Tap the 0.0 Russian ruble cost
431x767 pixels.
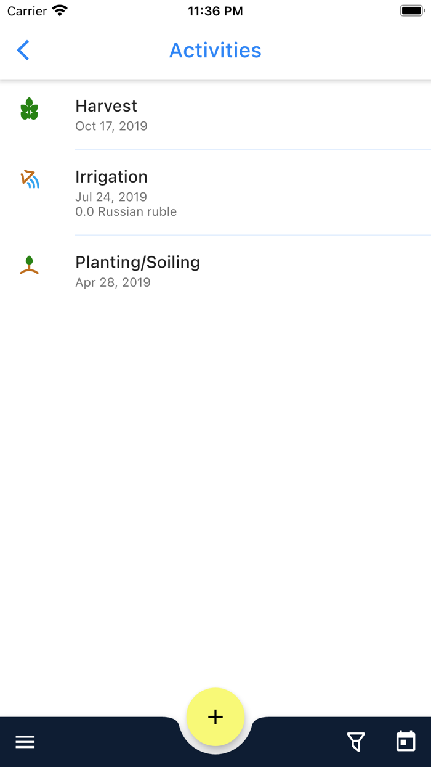coord(126,211)
